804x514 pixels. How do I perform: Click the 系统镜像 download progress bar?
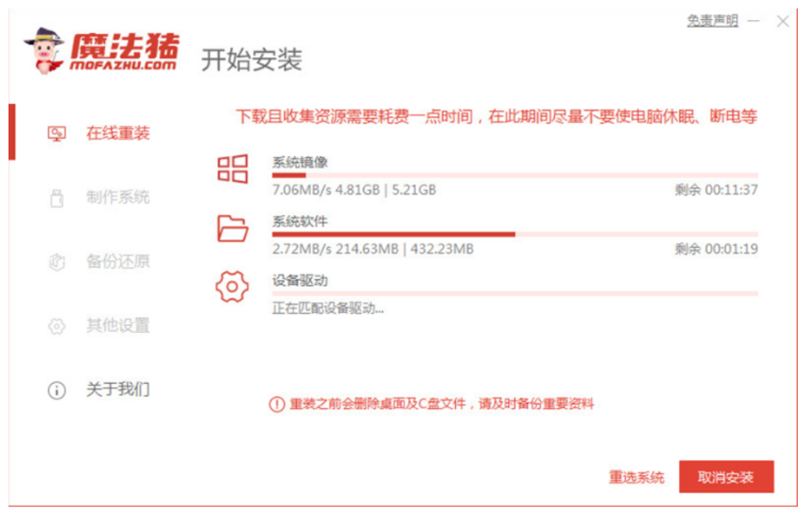pyautogui.click(x=515, y=176)
